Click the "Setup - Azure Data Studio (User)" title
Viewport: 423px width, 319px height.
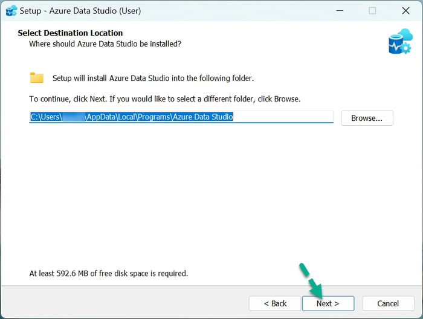pyautogui.click(x=80, y=11)
